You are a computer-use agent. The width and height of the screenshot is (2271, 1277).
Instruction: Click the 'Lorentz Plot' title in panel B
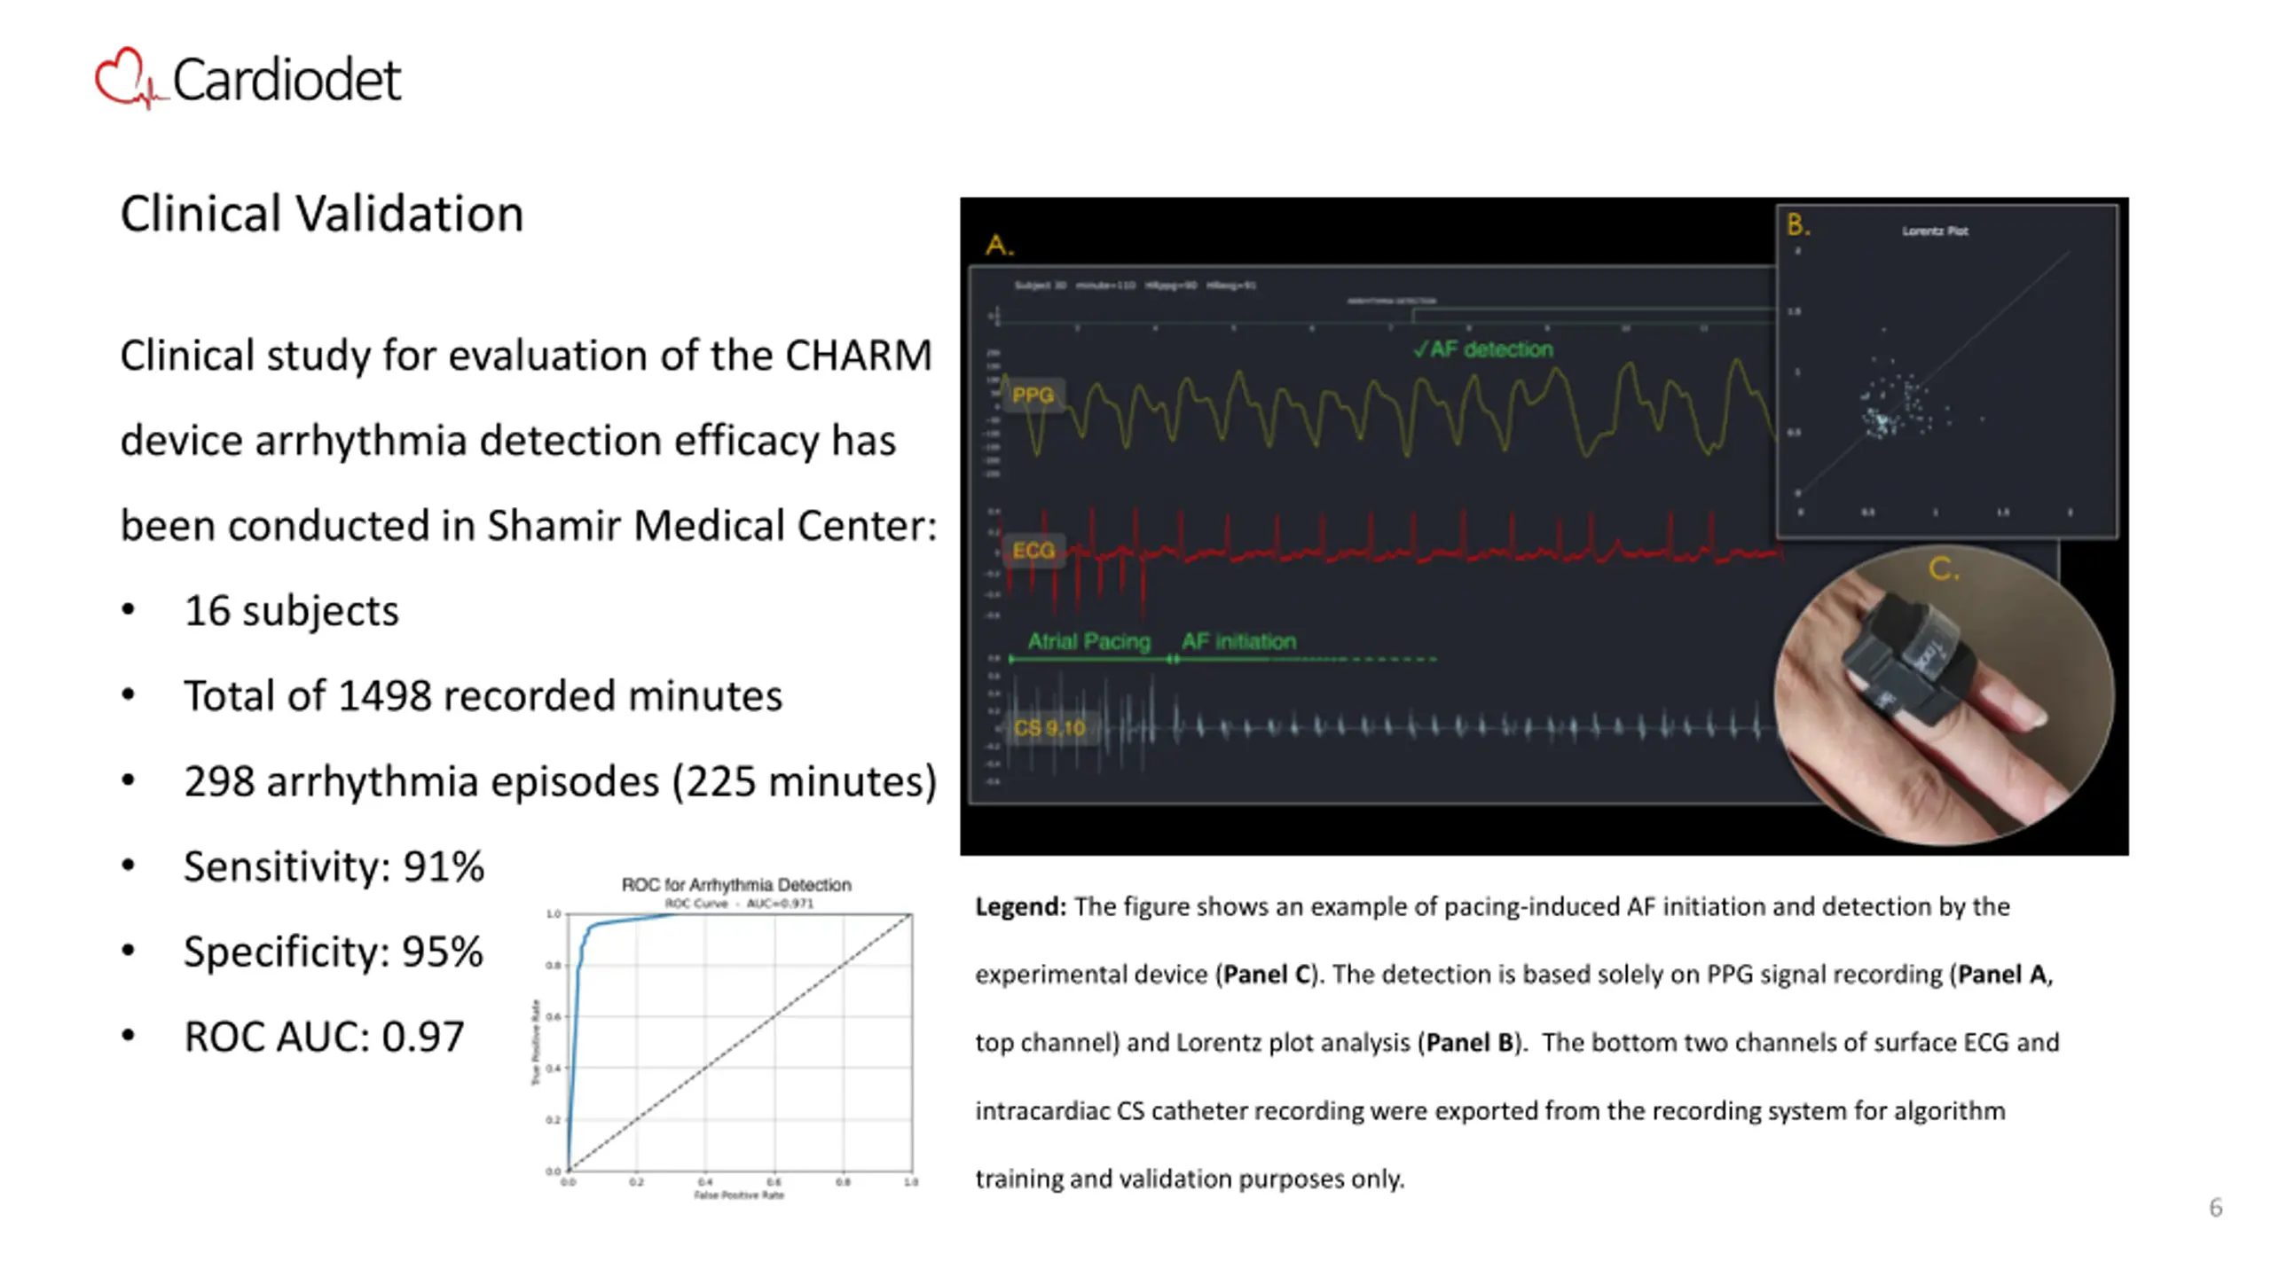(1935, 231)
